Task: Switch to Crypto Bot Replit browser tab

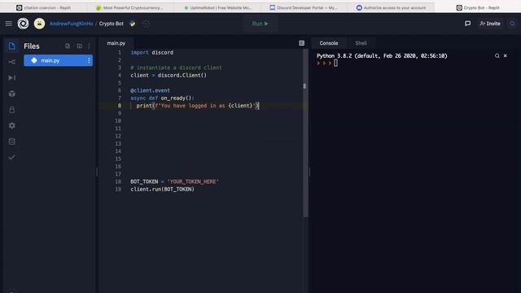Action: pos(478,7)
